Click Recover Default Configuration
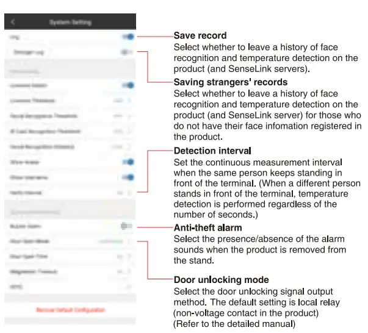This screenshot has width=368, height=333. click(x=70, y=310)
